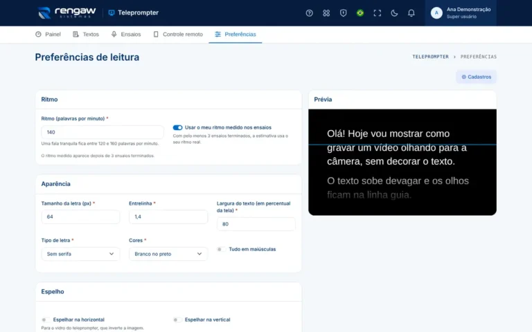Click the 'Preferências de leitura' heading
This screenshot has width=532, height=332.
pyautogui.click(x=87, y=57)
